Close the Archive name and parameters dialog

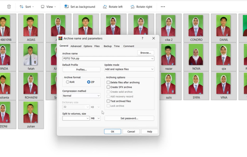(154, 38)
